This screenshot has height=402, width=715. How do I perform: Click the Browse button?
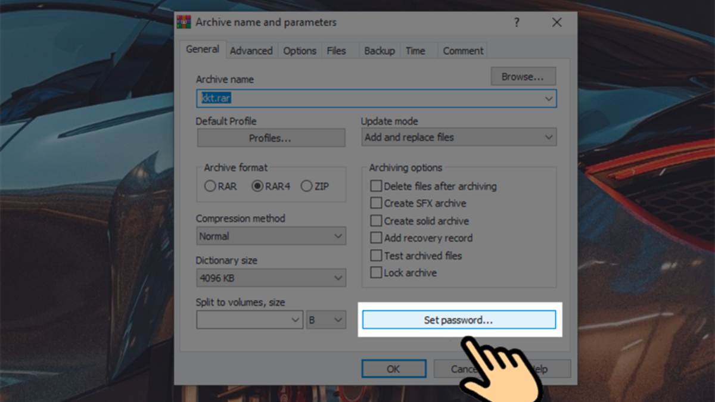(x=523, y=76)
